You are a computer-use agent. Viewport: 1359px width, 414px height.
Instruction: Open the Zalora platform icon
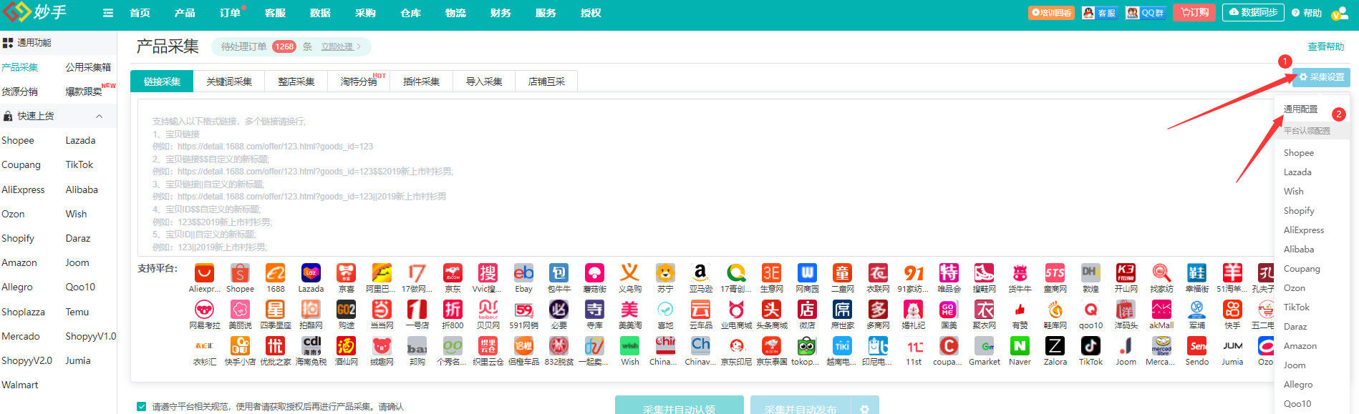pos(1055,346)
